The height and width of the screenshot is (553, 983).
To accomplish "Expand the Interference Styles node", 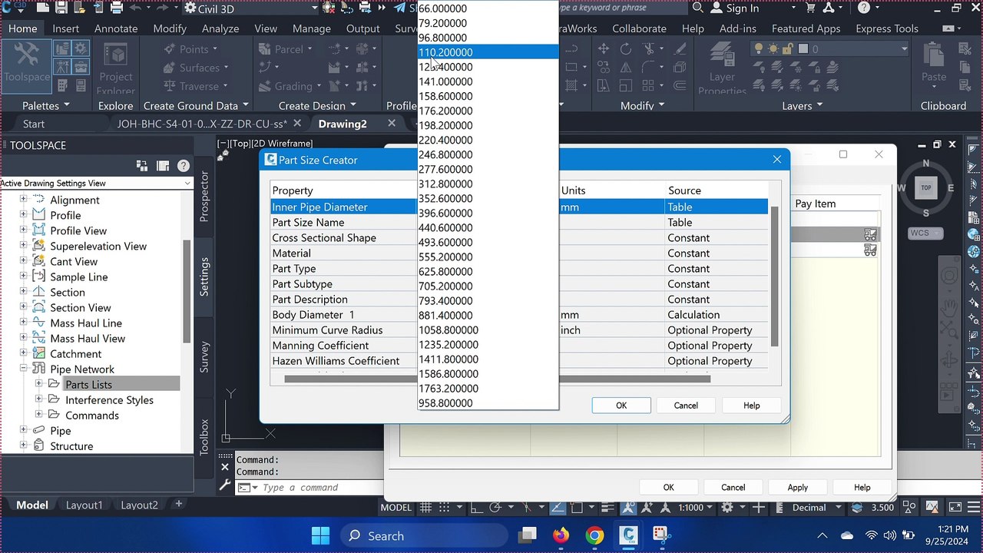I will (x=38, y=399).
